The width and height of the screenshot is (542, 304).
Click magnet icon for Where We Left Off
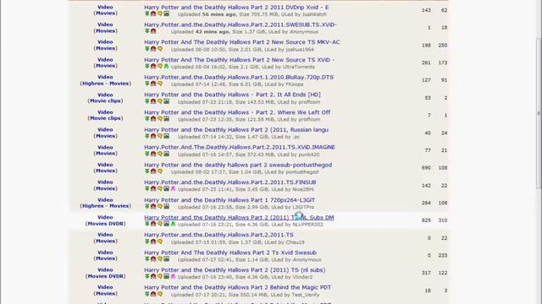(153, 119)
